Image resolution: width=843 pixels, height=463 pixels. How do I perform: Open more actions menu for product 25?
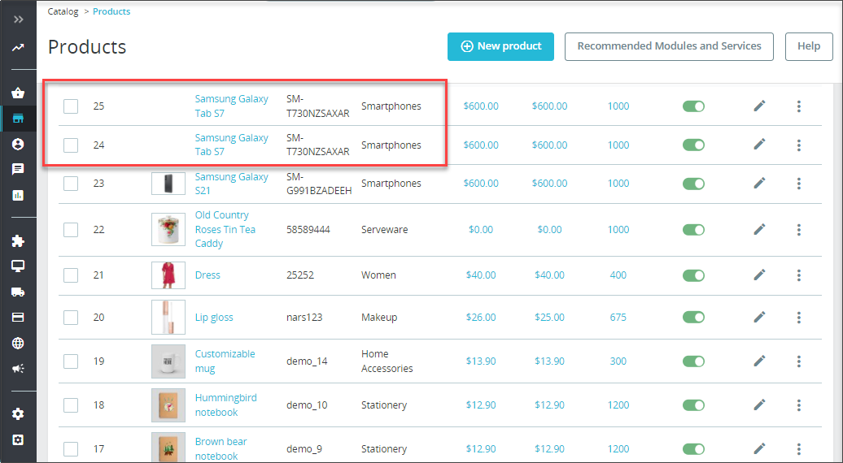coord(799,106)
